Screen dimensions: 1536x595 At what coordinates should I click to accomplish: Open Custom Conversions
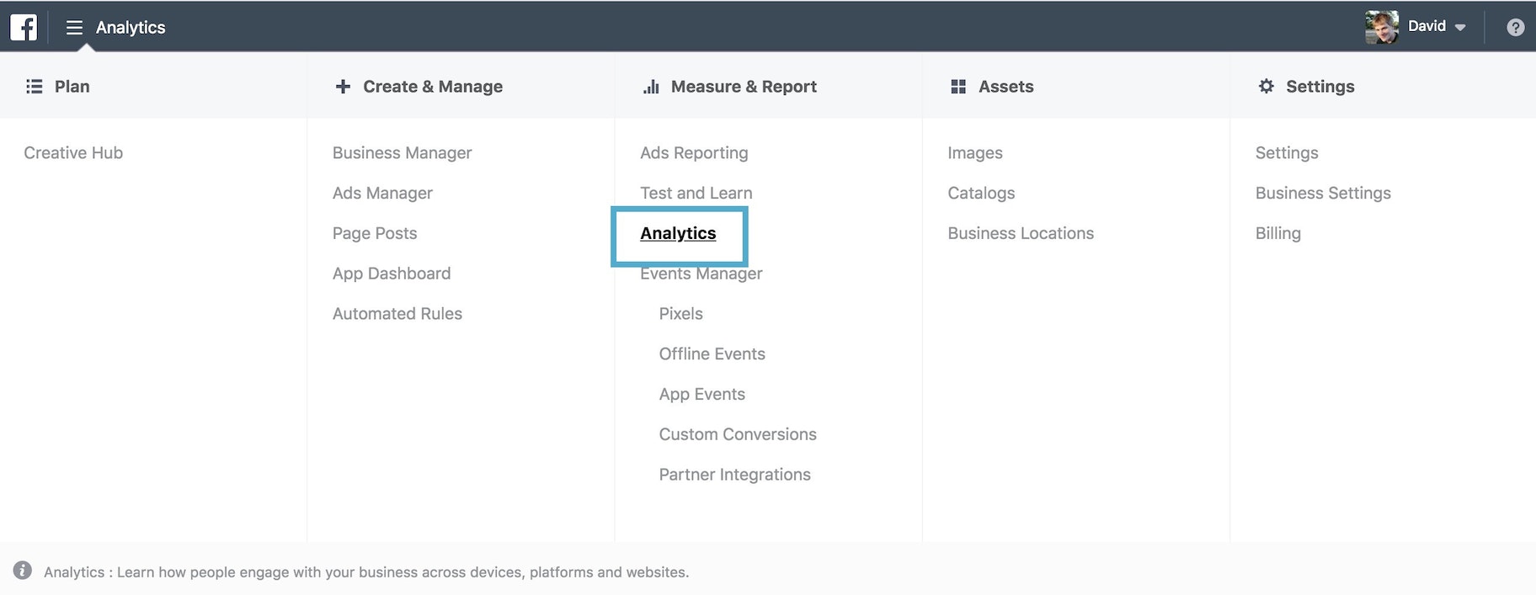738,435
